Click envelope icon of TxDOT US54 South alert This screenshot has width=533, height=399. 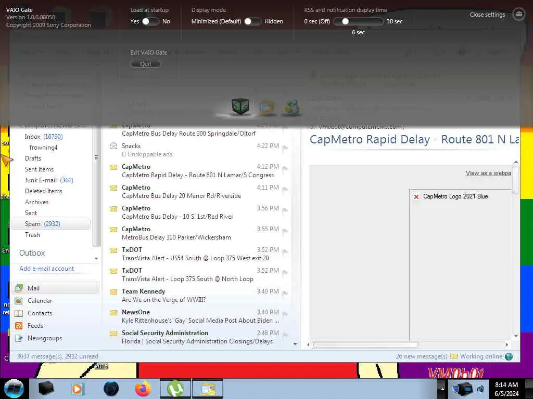113,250
